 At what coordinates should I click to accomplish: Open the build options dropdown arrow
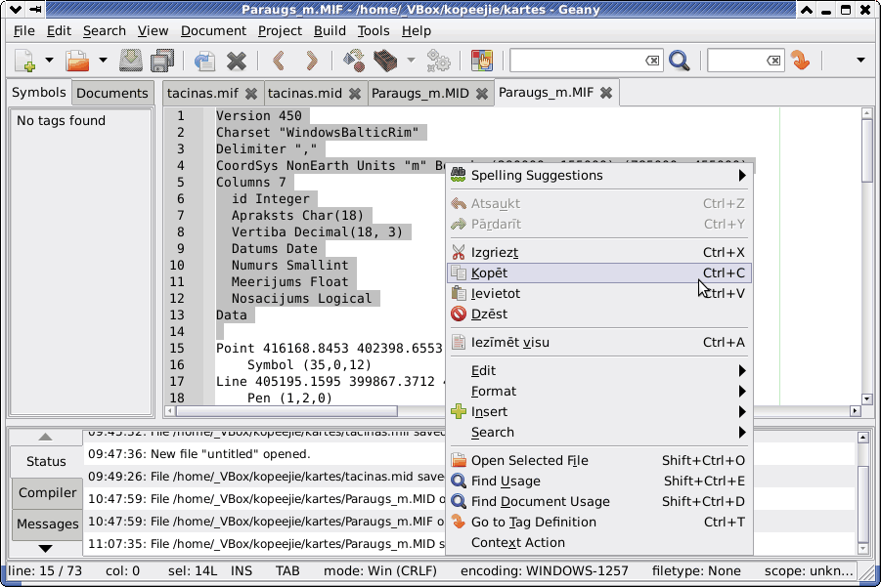coord(411,60)
